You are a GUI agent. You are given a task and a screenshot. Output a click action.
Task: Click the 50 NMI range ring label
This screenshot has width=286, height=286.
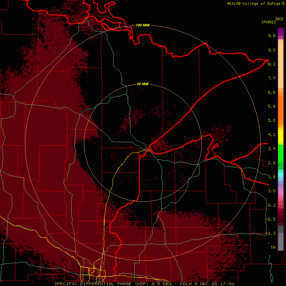[x=143, y=84]
